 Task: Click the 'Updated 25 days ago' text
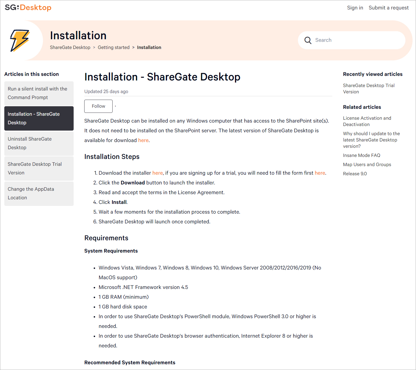coord(106,91)
